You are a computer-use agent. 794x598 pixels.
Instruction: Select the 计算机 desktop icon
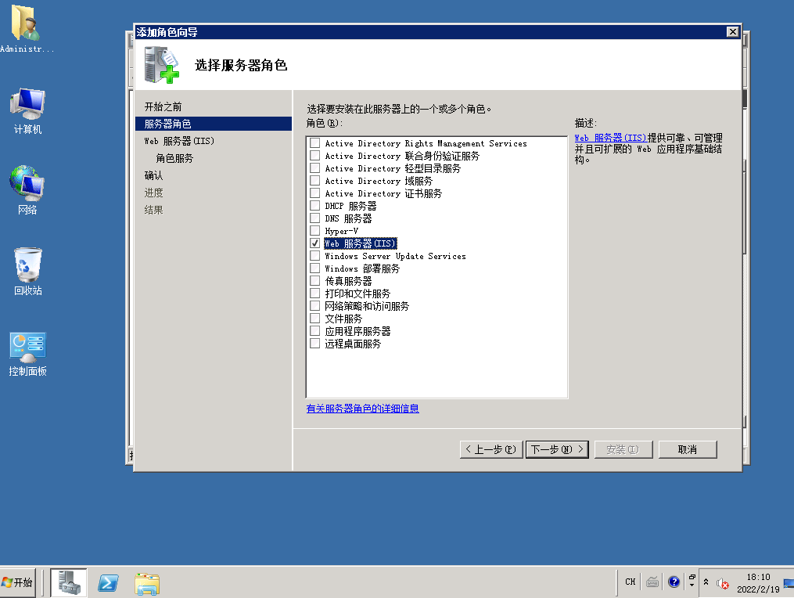pyautogui.click(x=27, y=111)
